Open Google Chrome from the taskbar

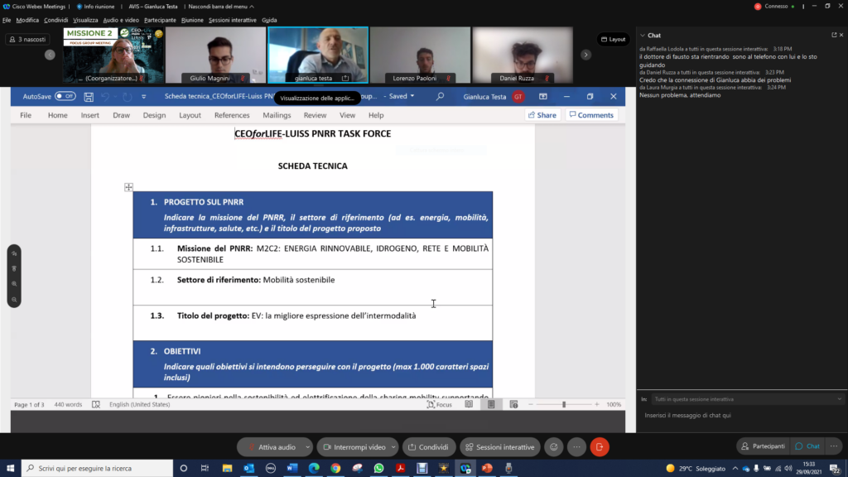336,468
